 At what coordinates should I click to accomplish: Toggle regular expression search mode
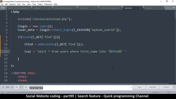[3, 87]
